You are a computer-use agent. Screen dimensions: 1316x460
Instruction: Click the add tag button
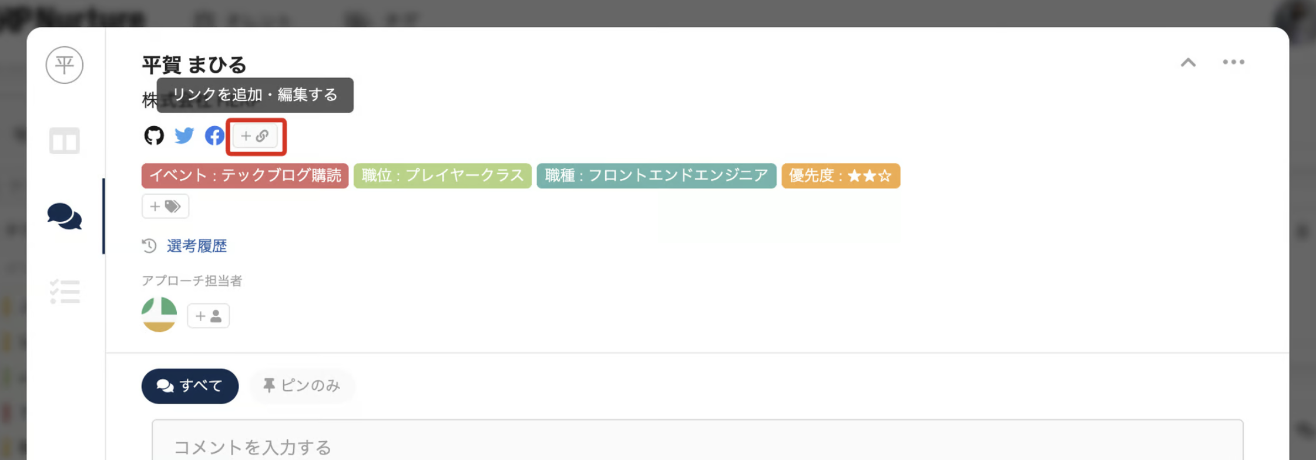tap(165, 207)
